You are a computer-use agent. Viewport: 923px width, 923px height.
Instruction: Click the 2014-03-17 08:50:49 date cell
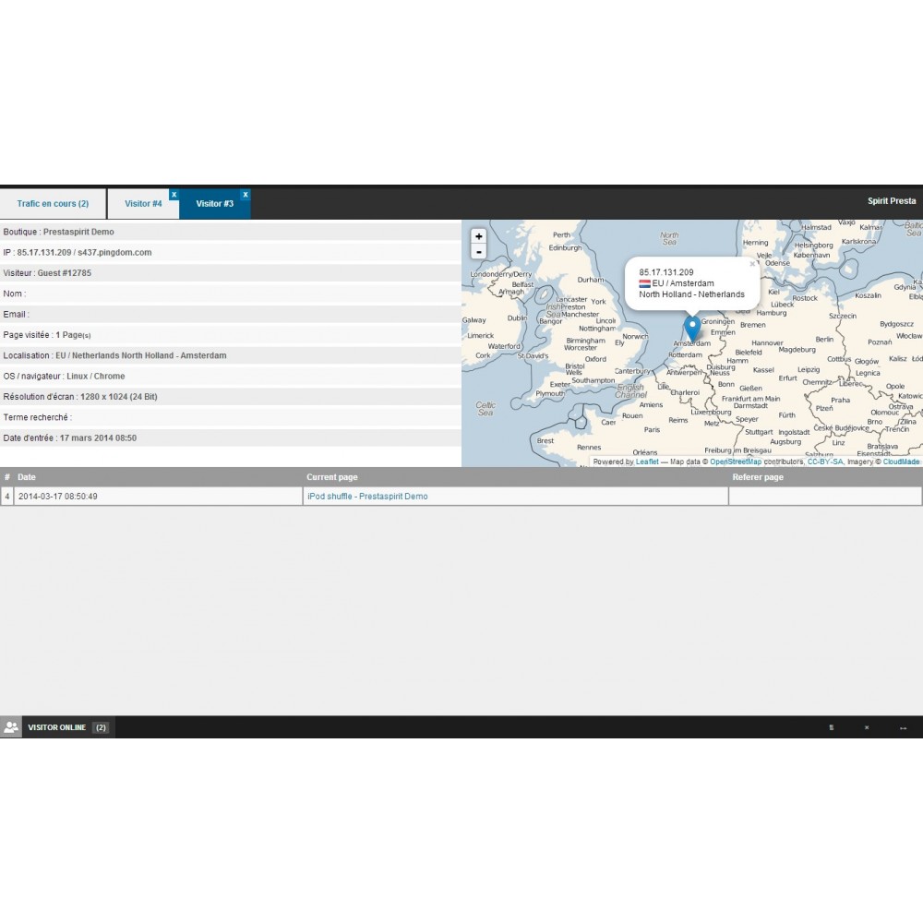[158, 497]
